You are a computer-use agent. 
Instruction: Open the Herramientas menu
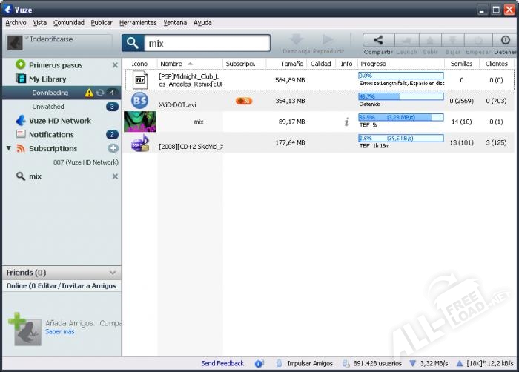[137, 23]
